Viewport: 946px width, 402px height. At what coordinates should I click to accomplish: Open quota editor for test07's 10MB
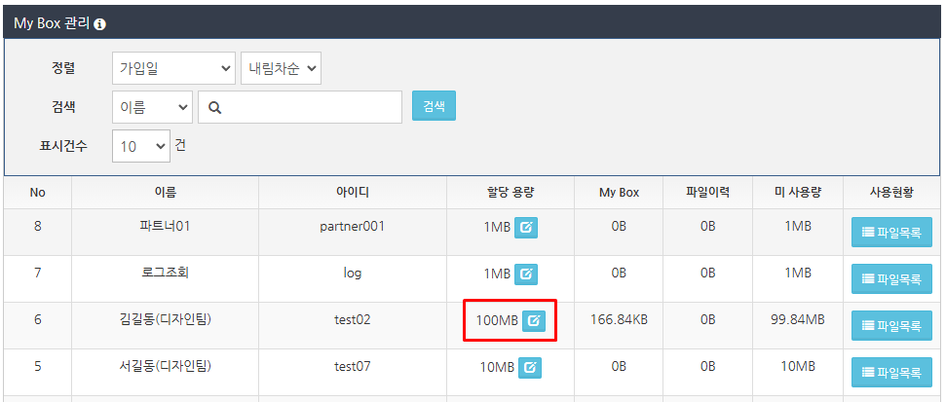click(530, 367)
